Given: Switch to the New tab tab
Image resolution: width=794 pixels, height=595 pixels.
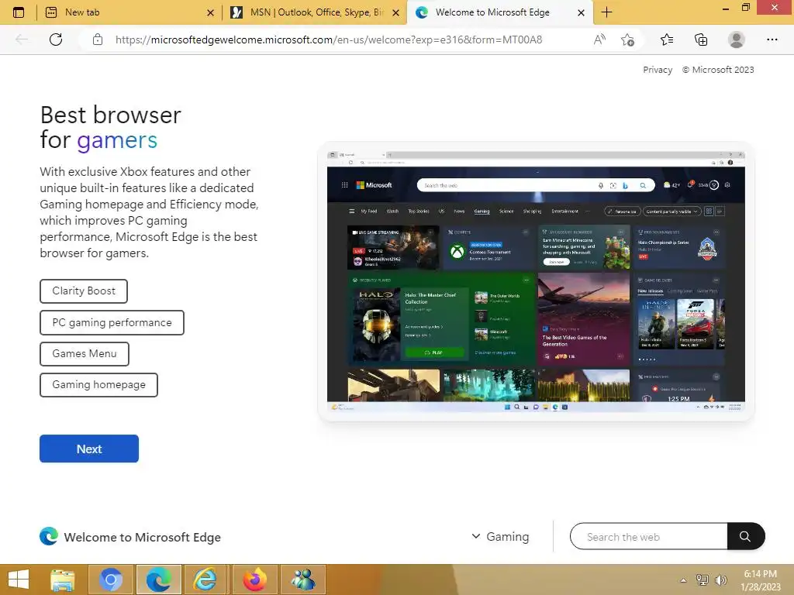Looking at the screenshot, I should point(128,12).
